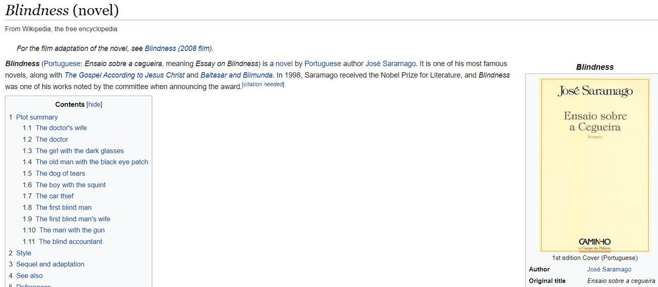Select 'From Wikipedia, the free encyclopedia' tagline

pos(61,29)
